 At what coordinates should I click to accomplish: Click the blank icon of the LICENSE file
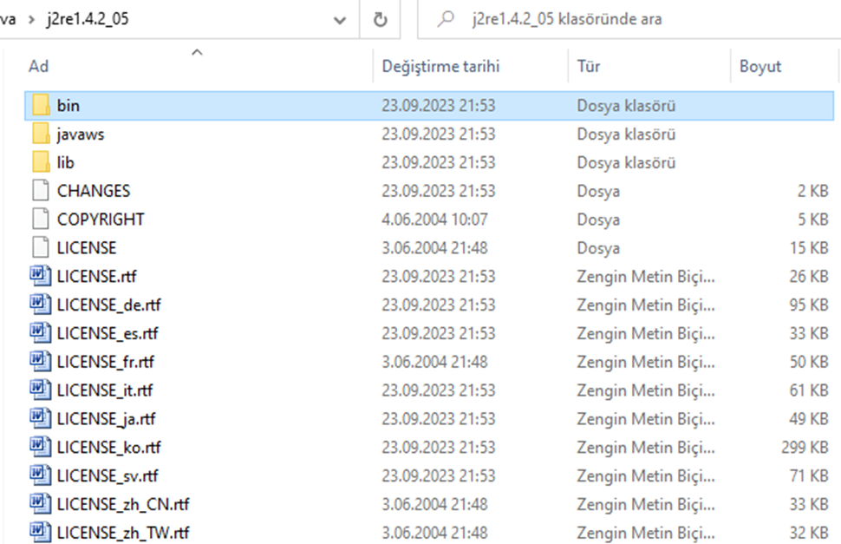click(x=40, y=247)
